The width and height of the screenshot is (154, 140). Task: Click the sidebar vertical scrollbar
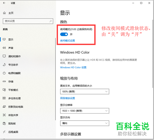click(55, 79)
